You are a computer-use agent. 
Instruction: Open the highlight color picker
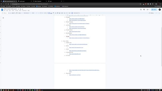53,13
